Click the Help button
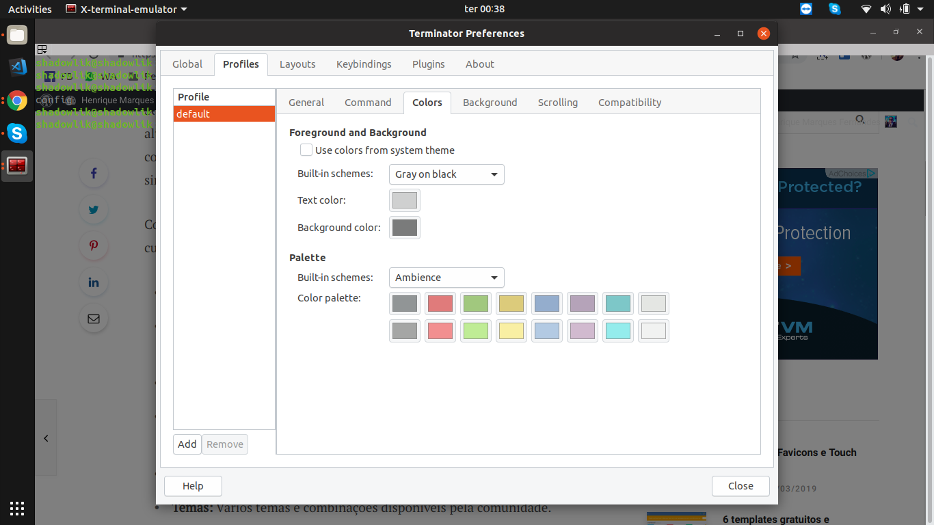 [193, 486]
